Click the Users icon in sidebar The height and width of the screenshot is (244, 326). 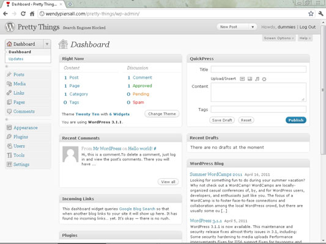click(9, 146)
